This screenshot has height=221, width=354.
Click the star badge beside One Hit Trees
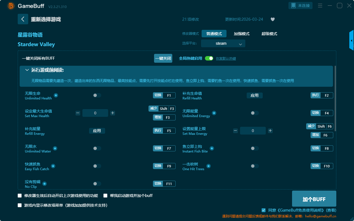[x=209, y=166]
